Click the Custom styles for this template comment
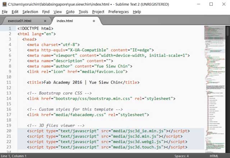 [x=75, y=109]
